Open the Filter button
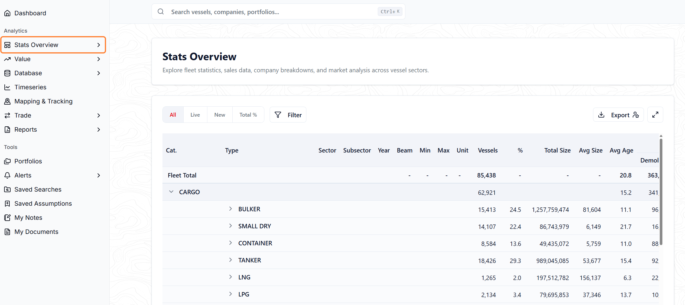The height and width of the screenshot is (305, 685). pyautogui.click(x=288, y=115)
